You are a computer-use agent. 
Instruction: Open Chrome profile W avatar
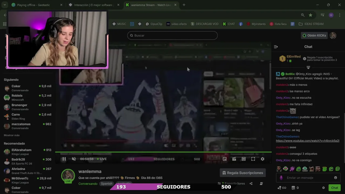point(331,15)
